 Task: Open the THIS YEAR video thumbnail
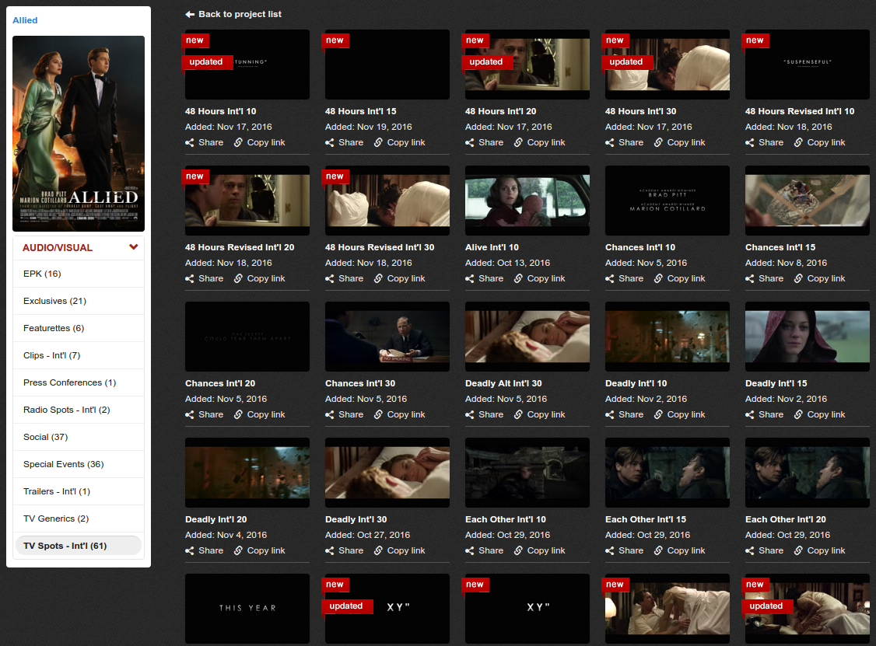point(247,609)
